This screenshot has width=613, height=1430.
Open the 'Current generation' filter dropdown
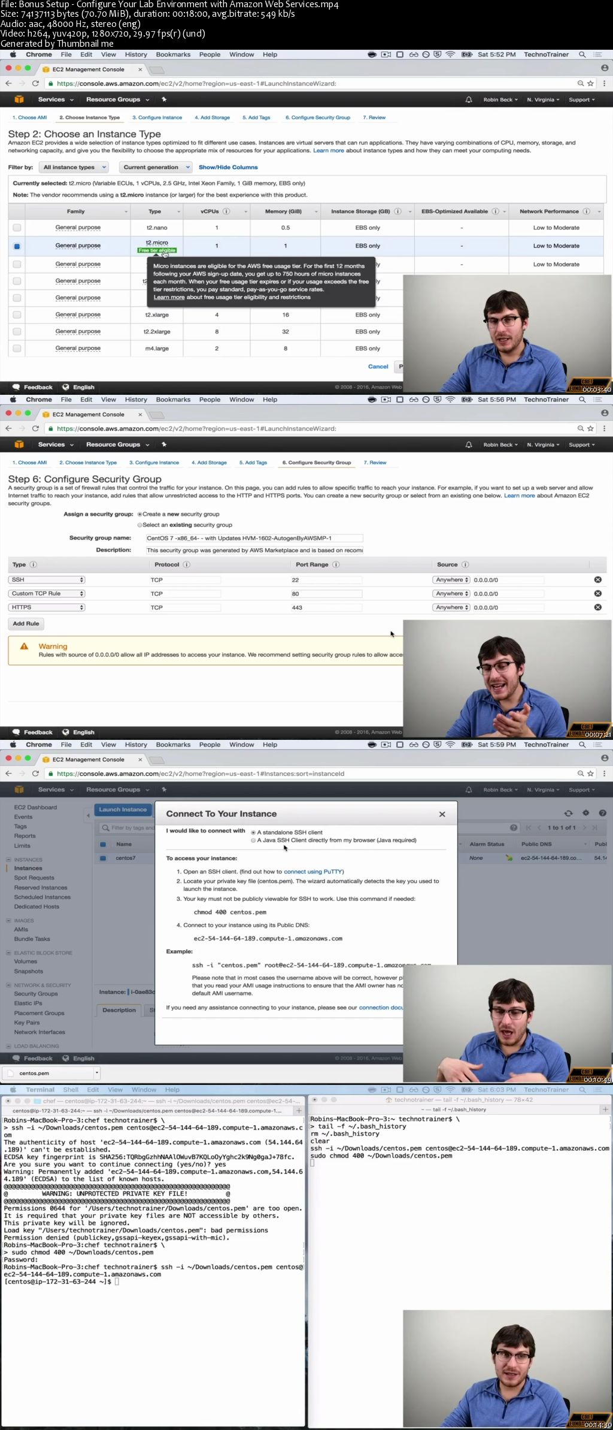(155, 167)
